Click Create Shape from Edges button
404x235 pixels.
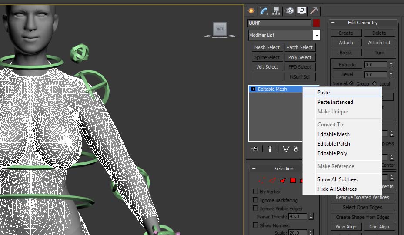click(x=362, y=217)
